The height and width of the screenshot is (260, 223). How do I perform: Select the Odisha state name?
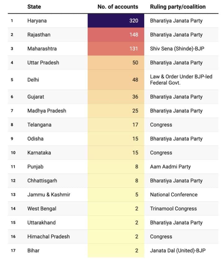tap(35, 139)
